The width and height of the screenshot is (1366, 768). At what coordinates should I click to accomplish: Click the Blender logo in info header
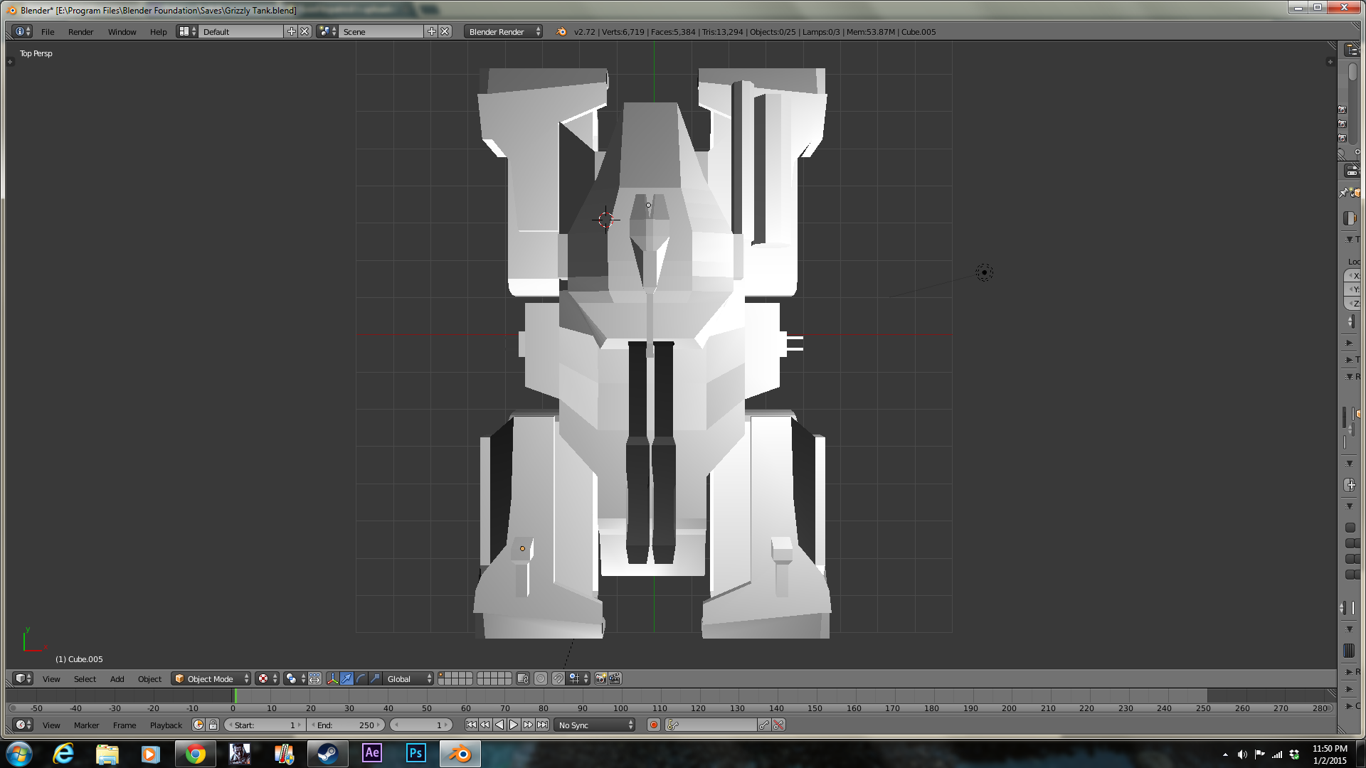[561, 31]
